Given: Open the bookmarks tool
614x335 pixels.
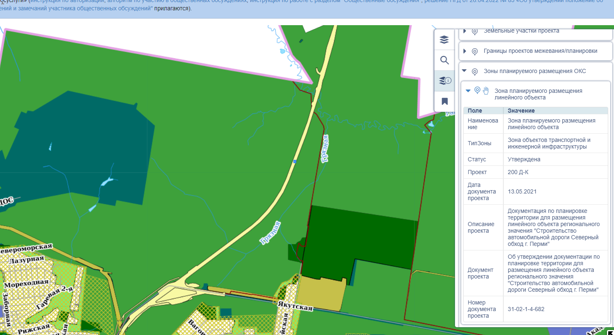Looking at the screenshot, I should 444,101.
